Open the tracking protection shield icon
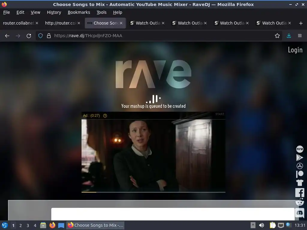 click(40, 36)
